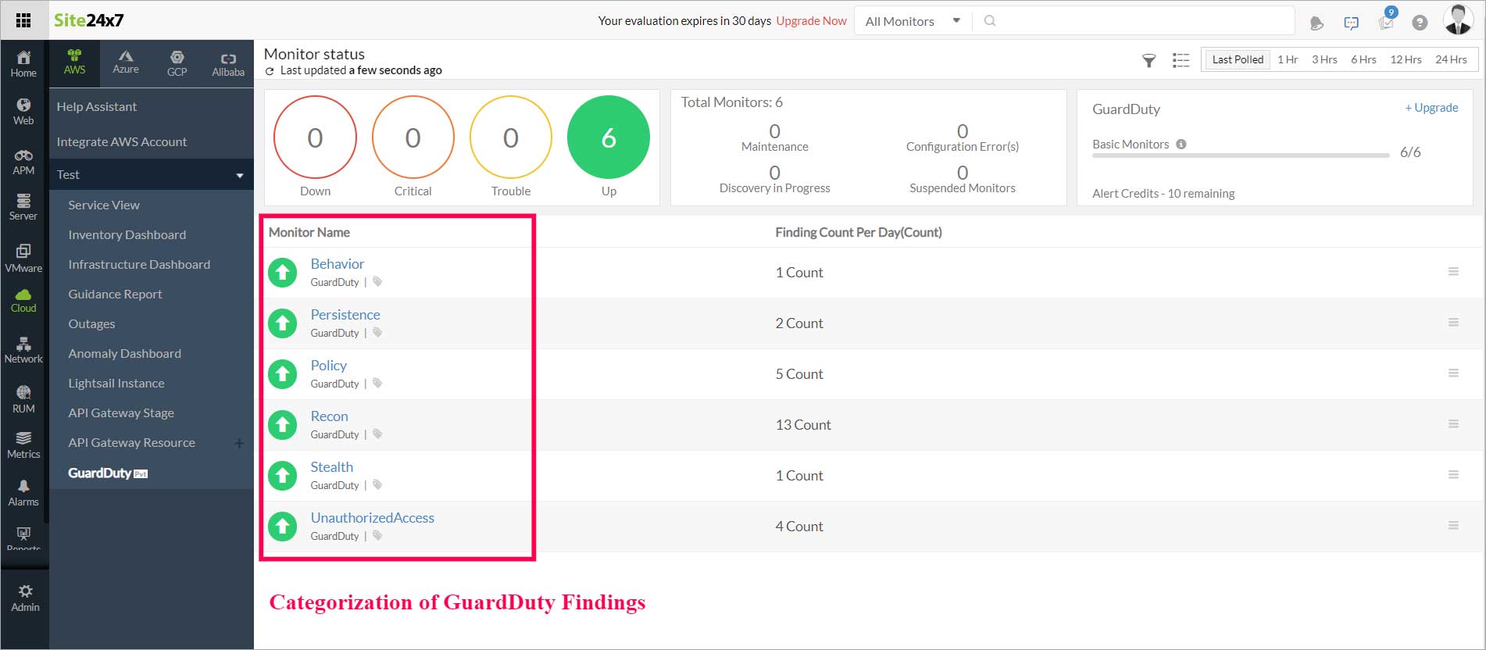
Task: Open the help question mark icon
Action: [x=1420, y=23]
